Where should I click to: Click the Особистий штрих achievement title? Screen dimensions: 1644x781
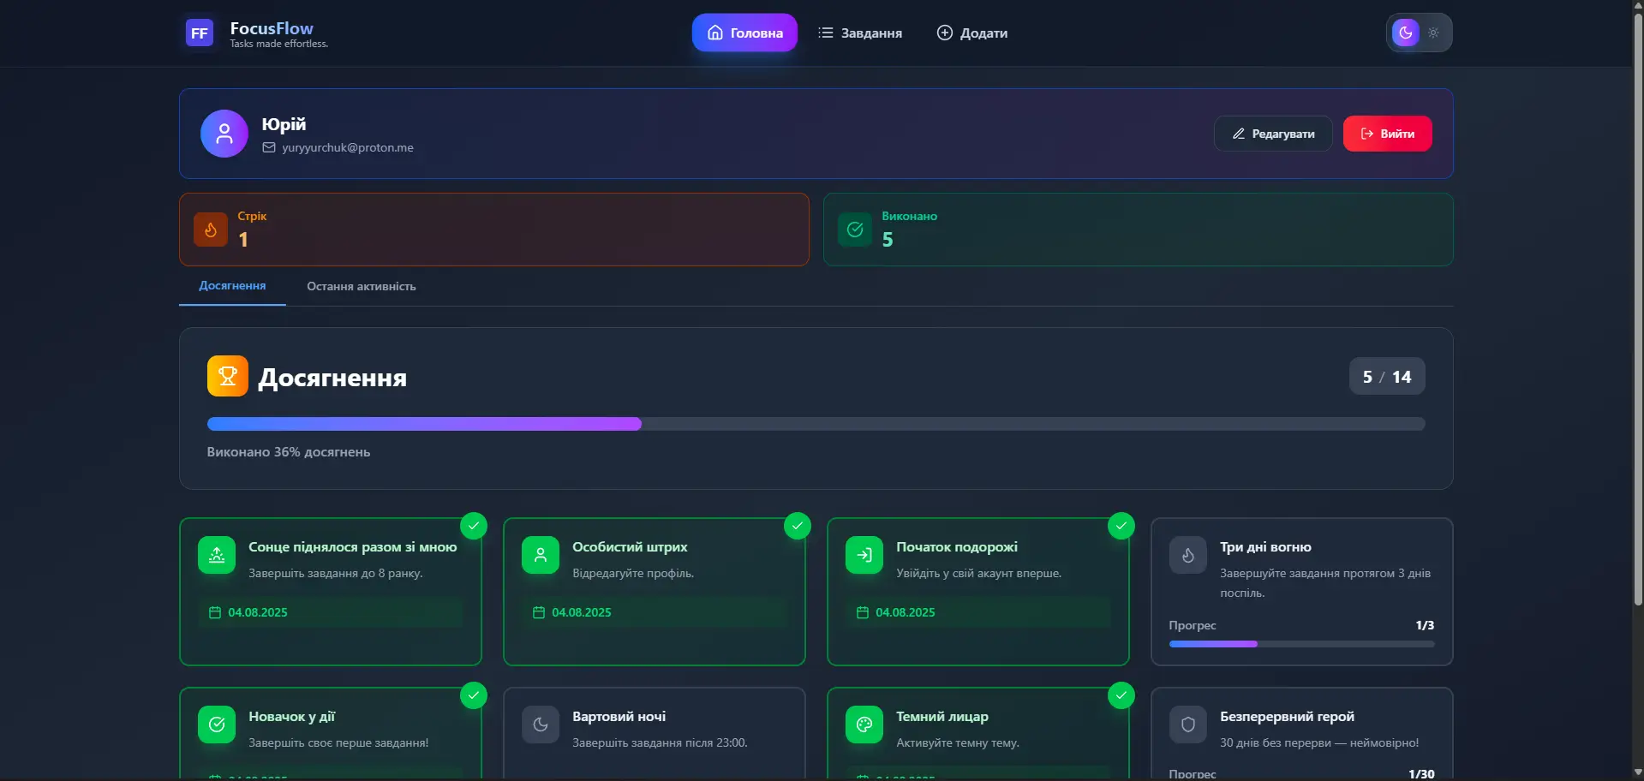(630, 546)
